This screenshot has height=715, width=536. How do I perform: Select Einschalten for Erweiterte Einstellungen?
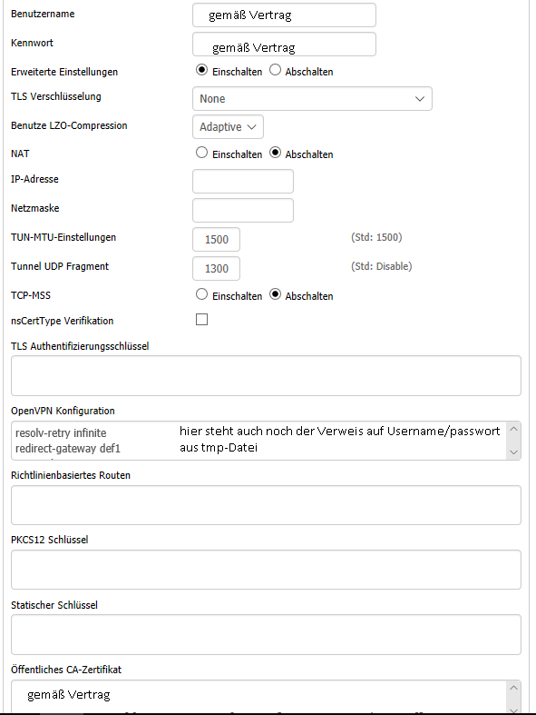pos(201,70)
